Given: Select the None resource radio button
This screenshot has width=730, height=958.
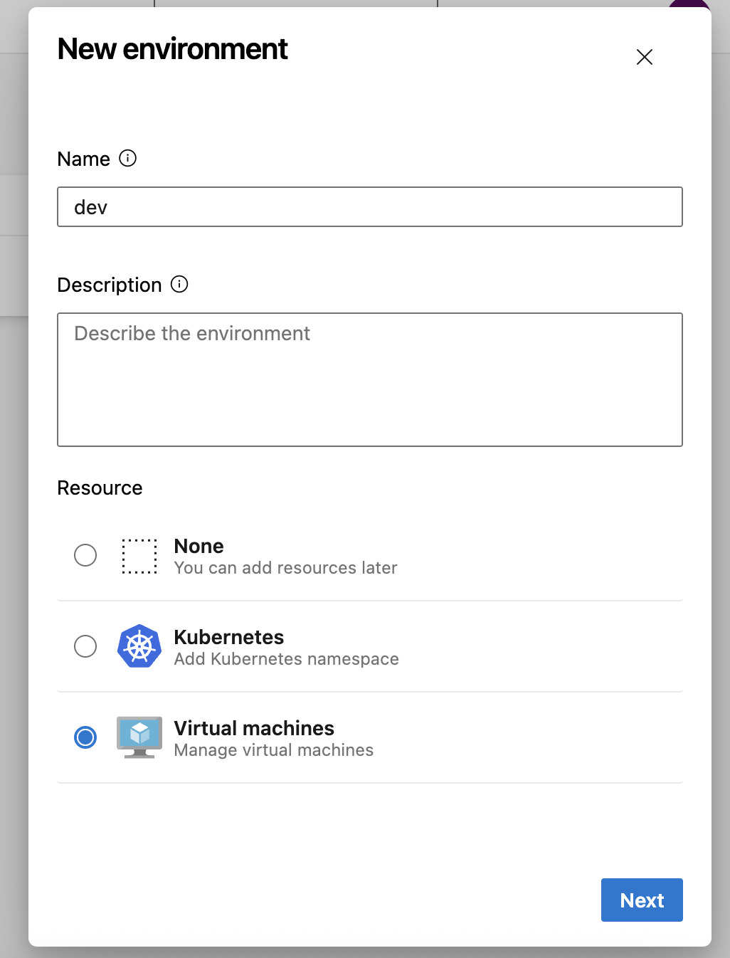Looking at the screenshot, I should 85,555.
